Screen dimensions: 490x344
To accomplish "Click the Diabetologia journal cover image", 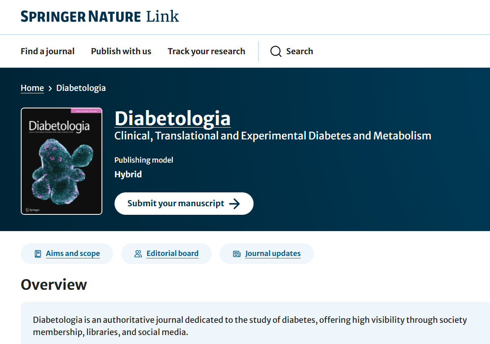I will coord(62,161).
